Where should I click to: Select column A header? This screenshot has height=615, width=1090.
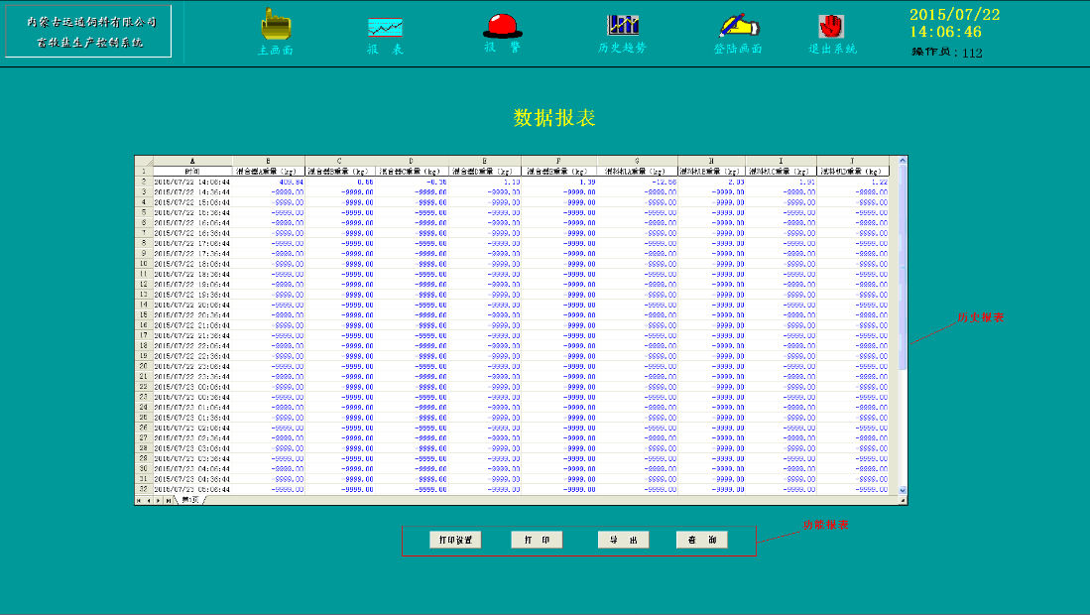[192, 161]
